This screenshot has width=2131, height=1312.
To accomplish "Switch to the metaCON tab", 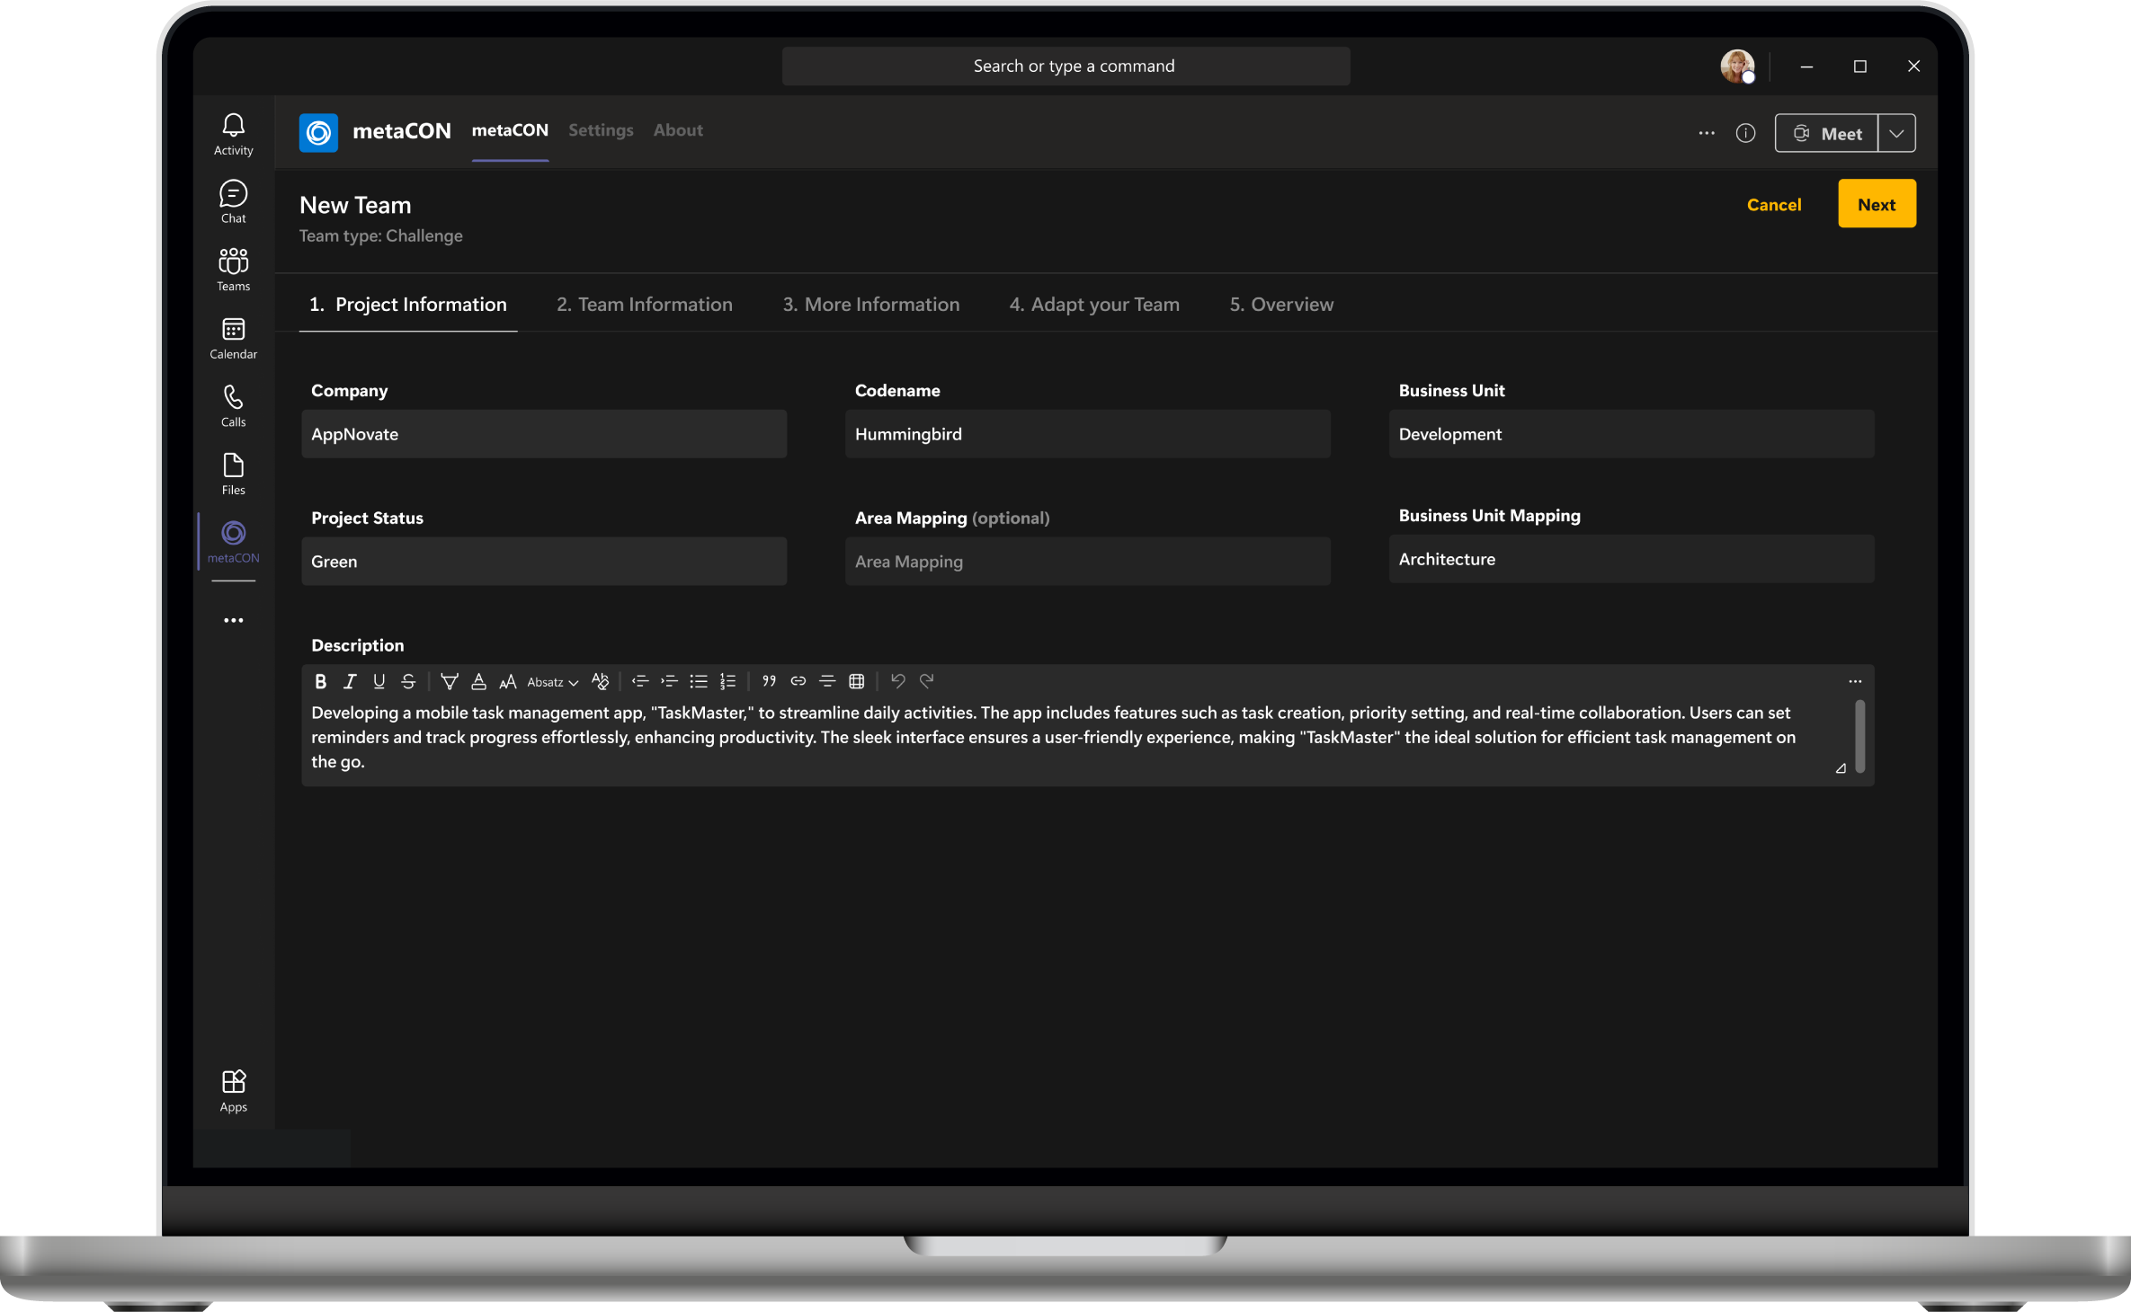I will pos(510,130).
